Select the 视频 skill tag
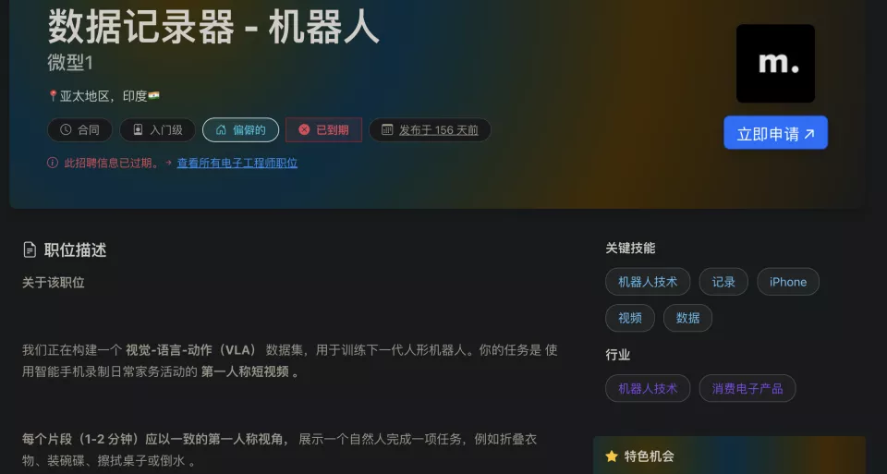The image size is (887, 474). 629,318
